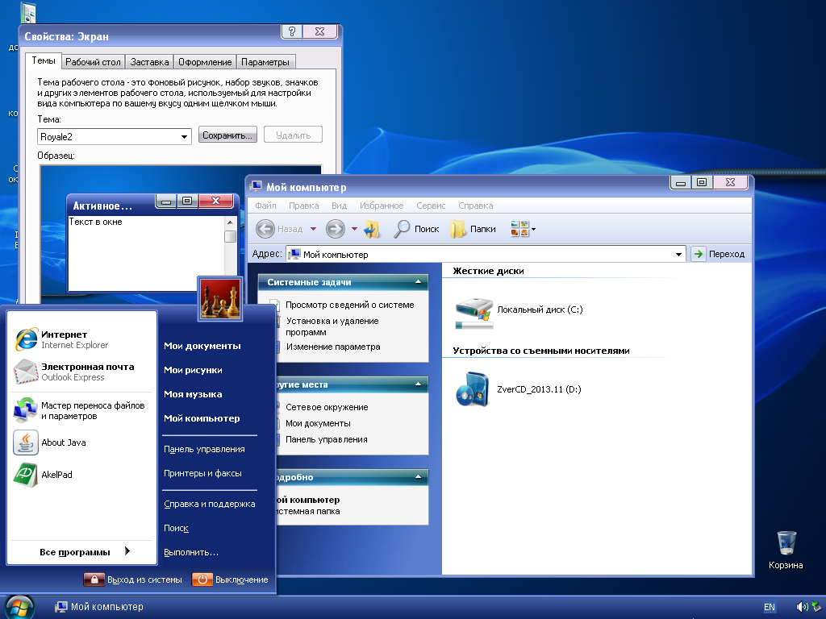
Task: Select the Темы tab
Action: [44, 60]
